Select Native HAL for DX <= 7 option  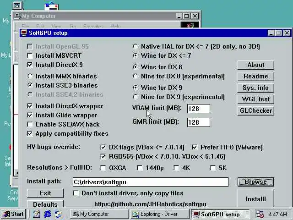(136, 46)
